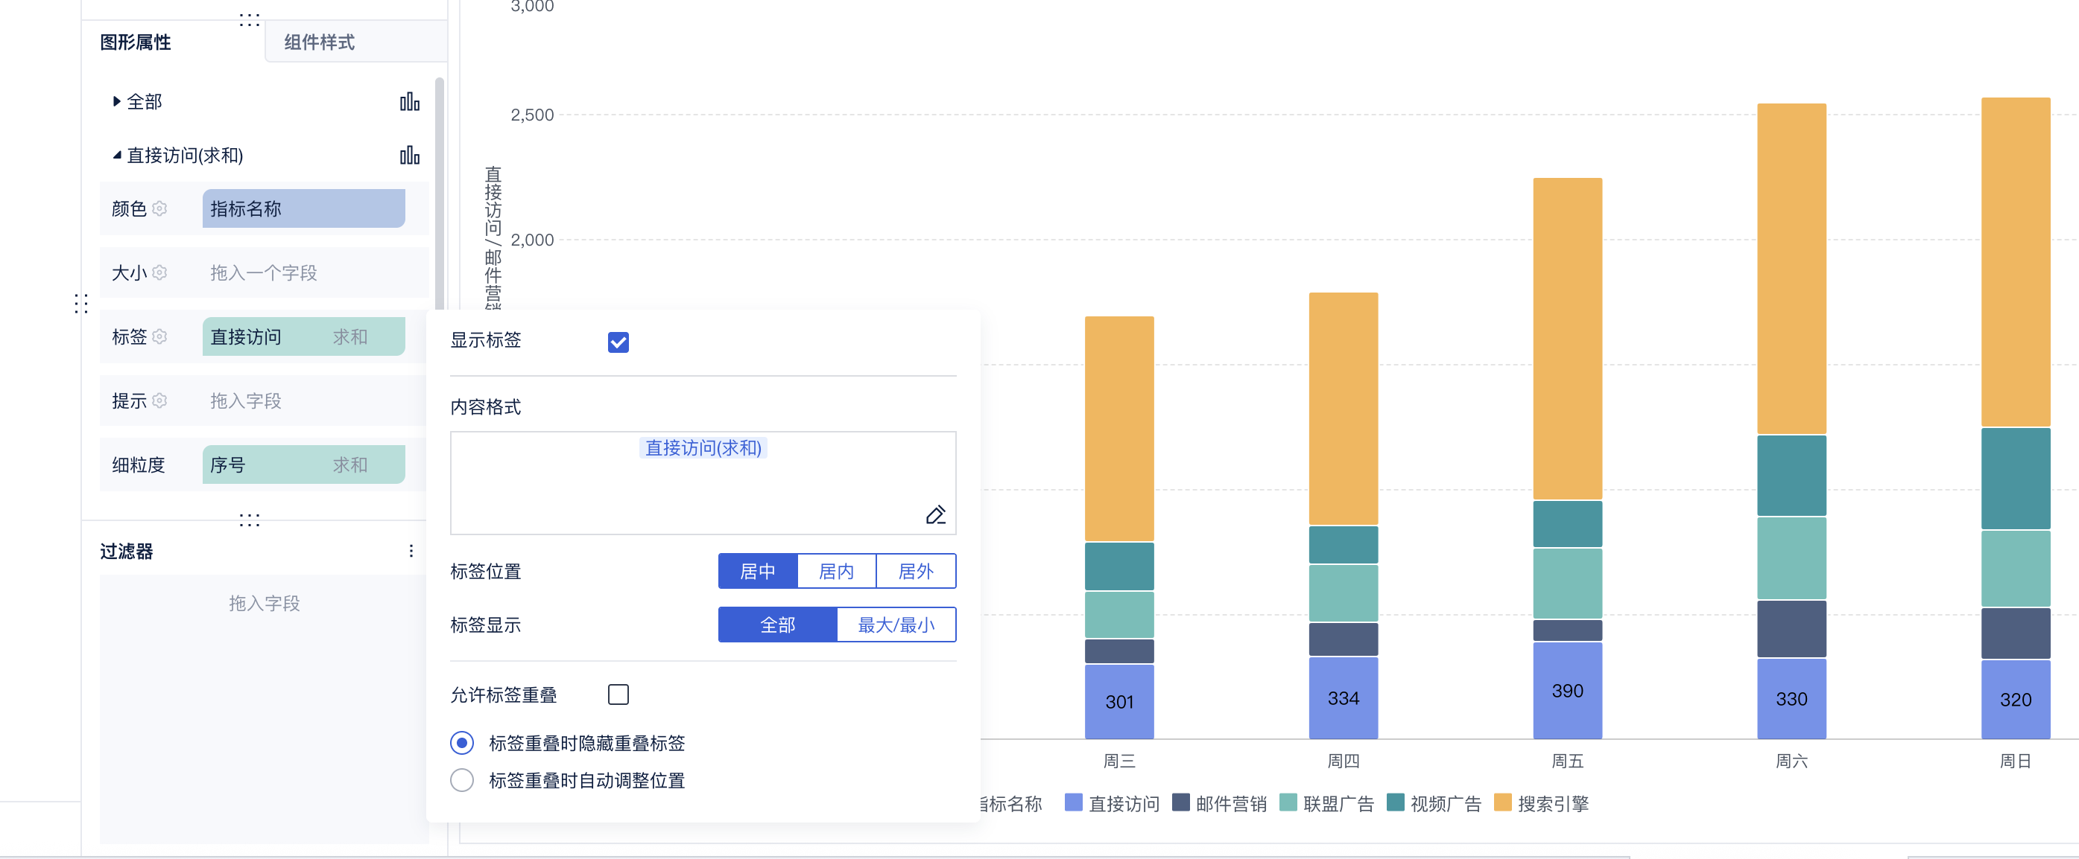Switch to the 组件样式 tab
The height and width of the screenshot is (859, 2079).
(320, 42)
